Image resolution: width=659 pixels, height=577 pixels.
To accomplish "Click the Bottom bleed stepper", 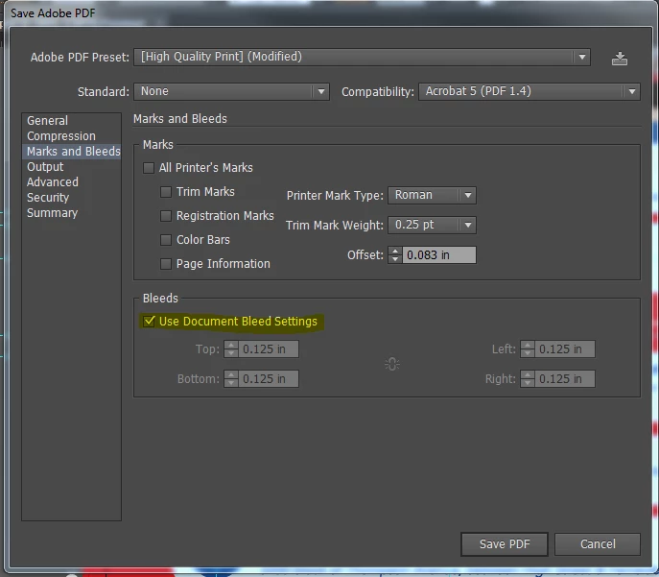I will 231,379.
